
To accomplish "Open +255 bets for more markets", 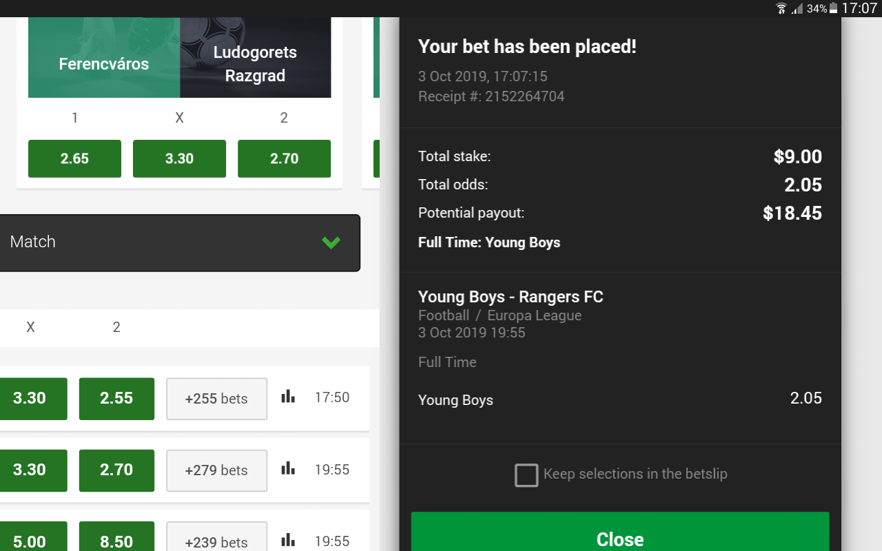I will [x=216, y=399].
